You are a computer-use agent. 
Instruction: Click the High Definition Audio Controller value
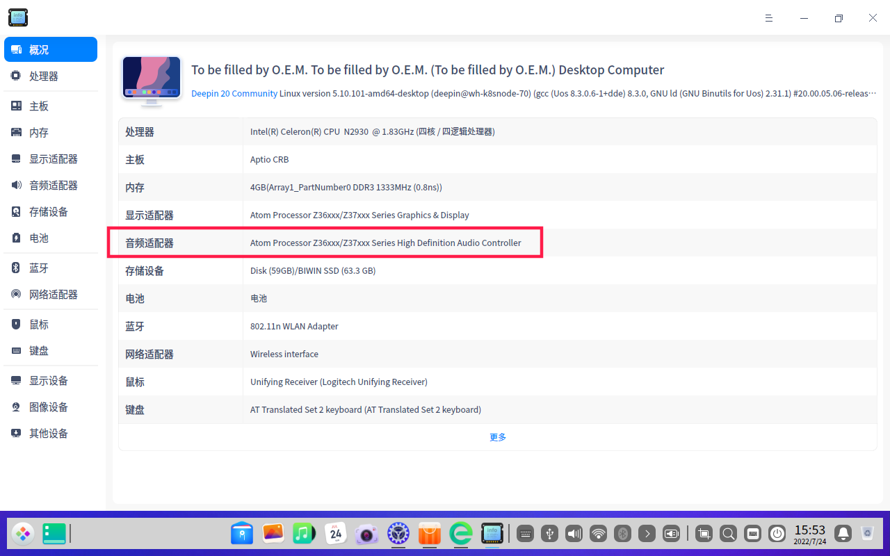386,243
